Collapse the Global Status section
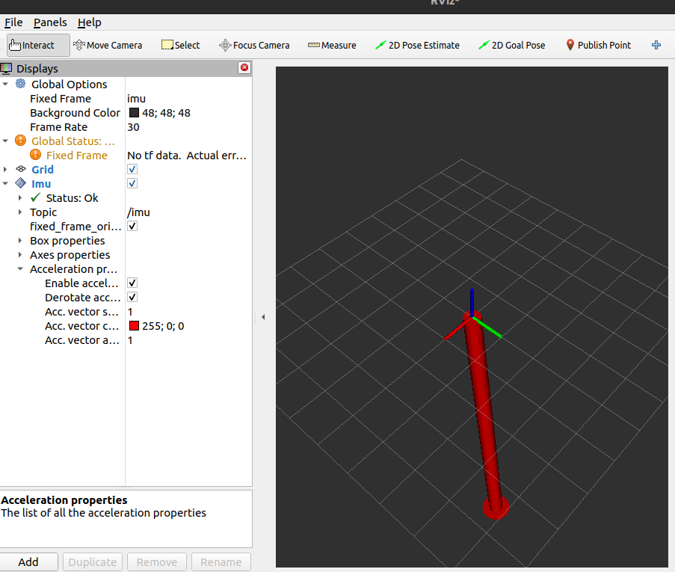The height and width of the screenshot is (572, 675). pyautogui.click(x=5, y=141)
